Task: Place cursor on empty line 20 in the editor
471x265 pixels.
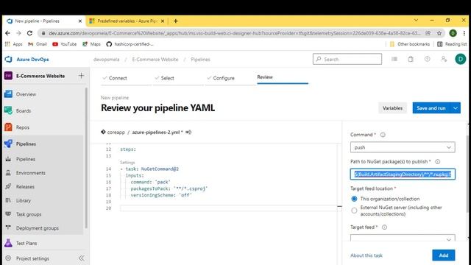Action: tap(228, 208)
